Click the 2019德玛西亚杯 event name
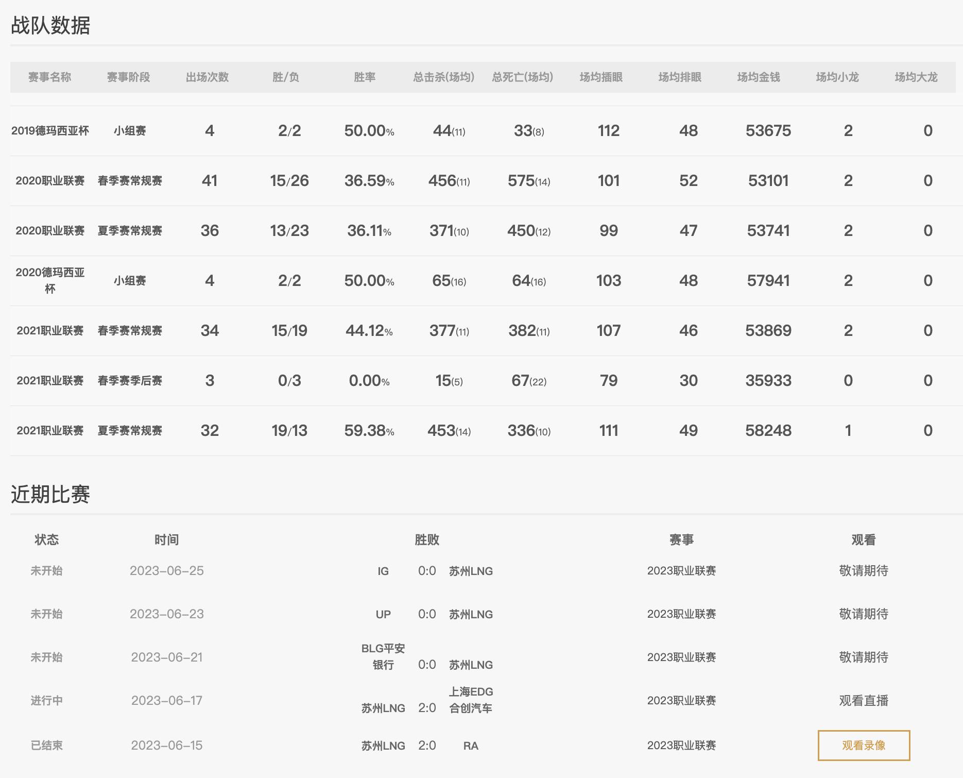Screen dimensions: 963x778 [x=50, y=131]
